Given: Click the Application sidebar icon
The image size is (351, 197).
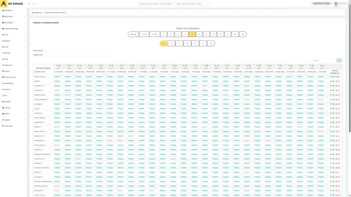Looking at the screenshot, I should [x=3, y=17].
